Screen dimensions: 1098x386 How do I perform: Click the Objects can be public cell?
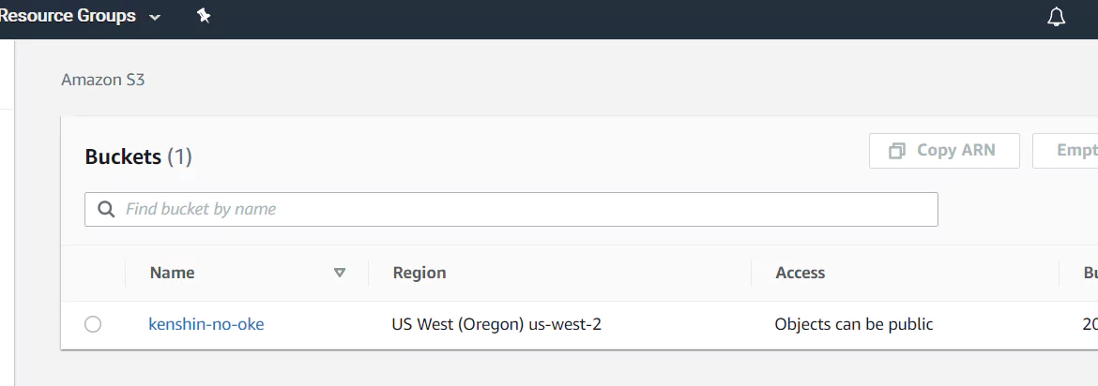854,324
